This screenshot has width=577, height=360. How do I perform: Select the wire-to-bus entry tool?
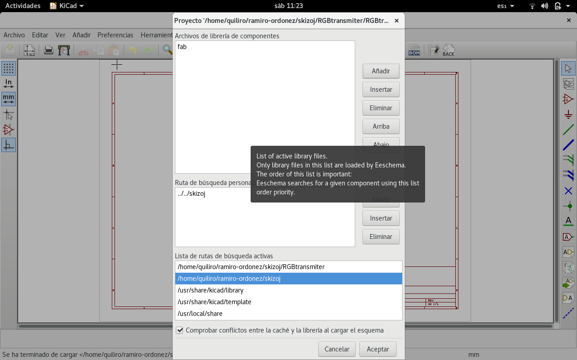[x=568, y=160]
